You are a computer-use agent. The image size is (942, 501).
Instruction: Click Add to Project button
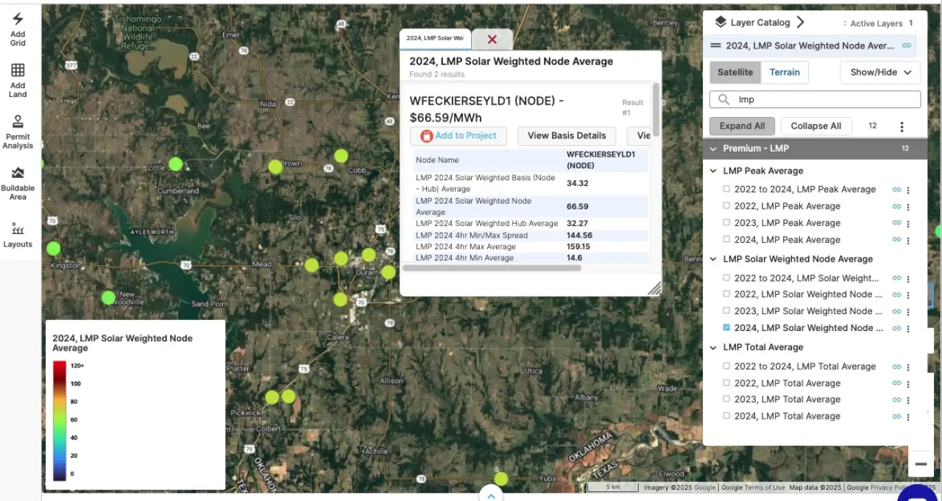coord(458,135)
